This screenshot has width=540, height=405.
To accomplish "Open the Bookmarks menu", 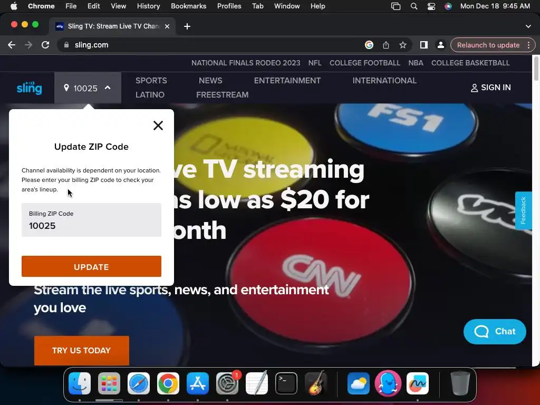I will pos(188,6).
